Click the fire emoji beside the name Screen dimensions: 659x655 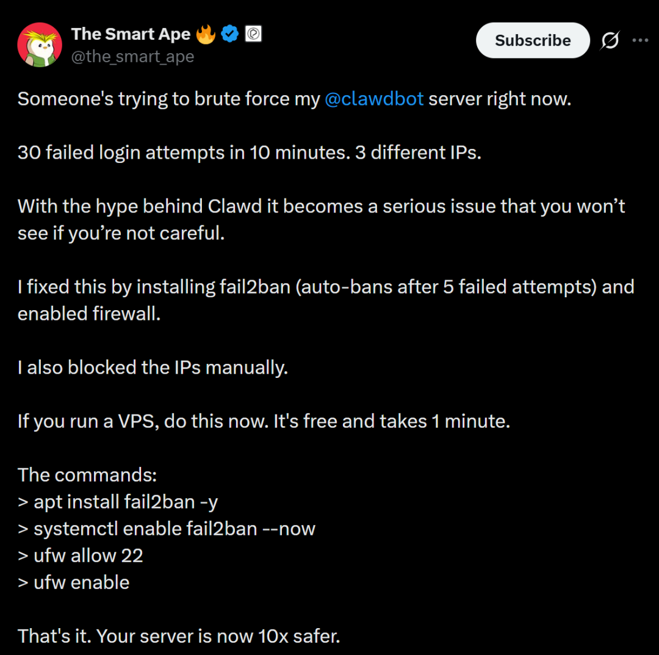(x=206, y=34)
